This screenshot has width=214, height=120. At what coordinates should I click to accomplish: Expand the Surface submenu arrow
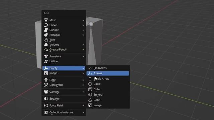(x=83, y=30)
